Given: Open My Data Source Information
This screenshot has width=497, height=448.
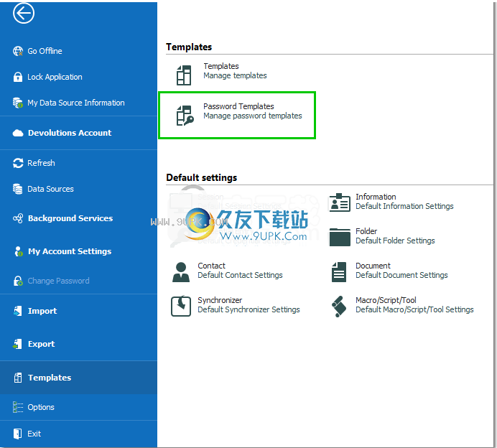Looking at the screenshot, I should pyautogui.click(x=78, y=103).
